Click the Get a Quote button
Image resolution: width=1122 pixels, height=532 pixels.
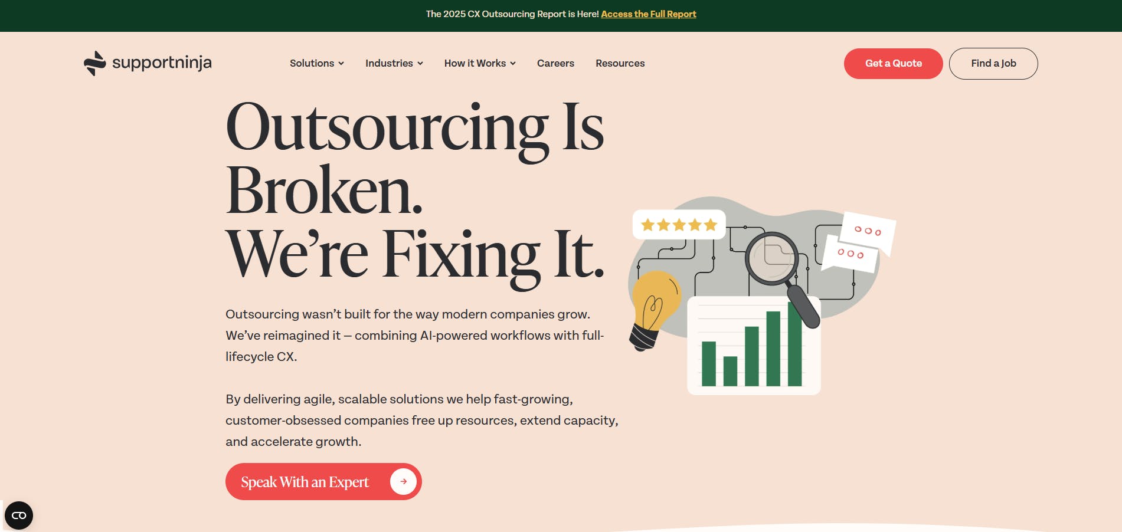[x=893, y=63]
